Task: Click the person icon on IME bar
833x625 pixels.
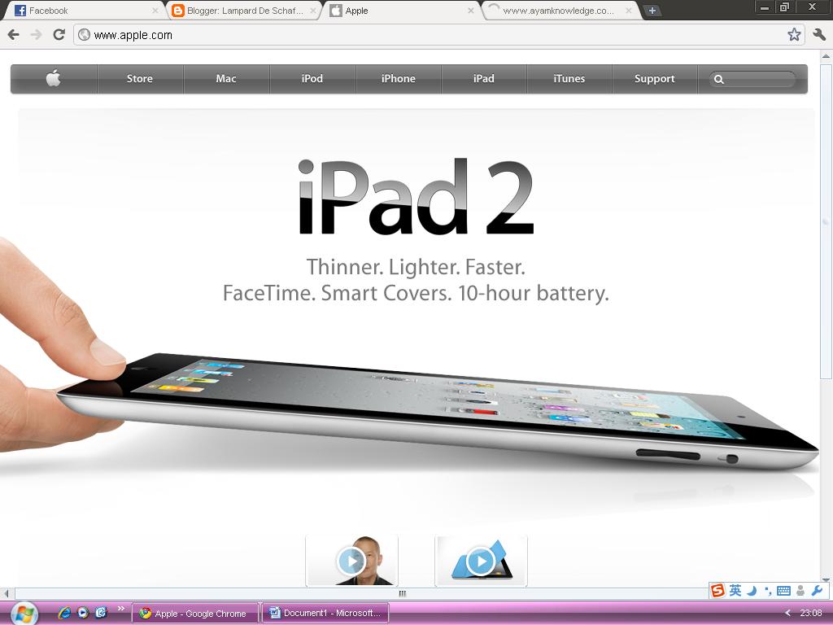Action: click(800, 591)
